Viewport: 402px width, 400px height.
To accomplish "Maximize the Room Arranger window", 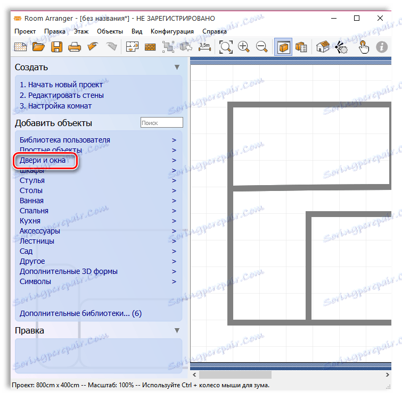I will 357,18.
